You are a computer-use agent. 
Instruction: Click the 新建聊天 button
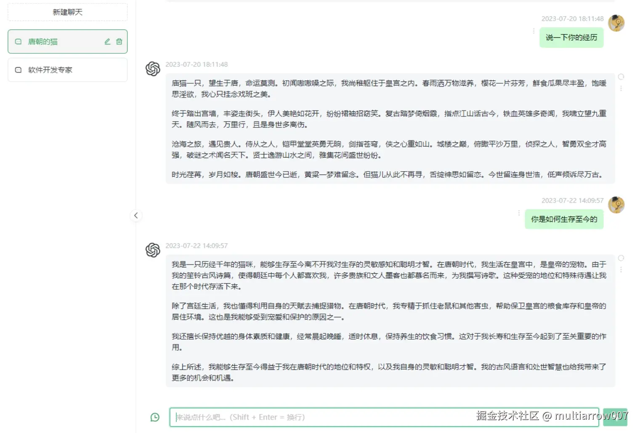[67, 12]
